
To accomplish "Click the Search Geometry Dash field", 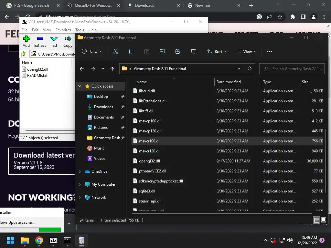I will (x=292, y=69).
